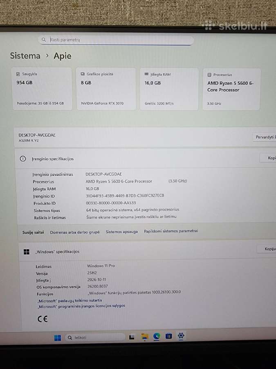Select the Windows 11 Pro edition text
The height and width of the screenshot is (369, 276).
(101, 266)
